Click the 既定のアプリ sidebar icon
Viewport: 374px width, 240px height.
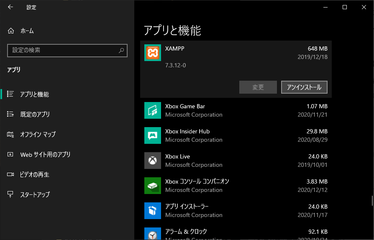10,114
